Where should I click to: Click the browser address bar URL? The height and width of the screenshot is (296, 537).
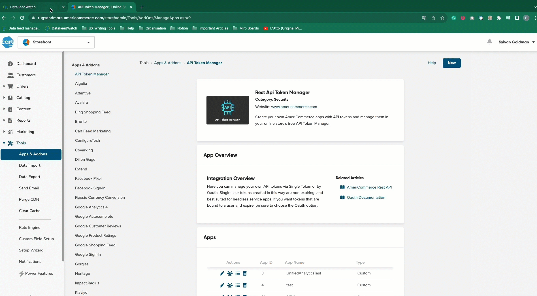coord(114,18)
